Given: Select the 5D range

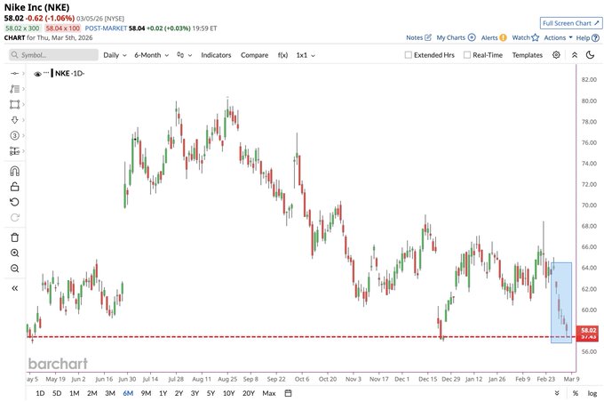Looking at the screenshot, I should click(x=57, y=393).
